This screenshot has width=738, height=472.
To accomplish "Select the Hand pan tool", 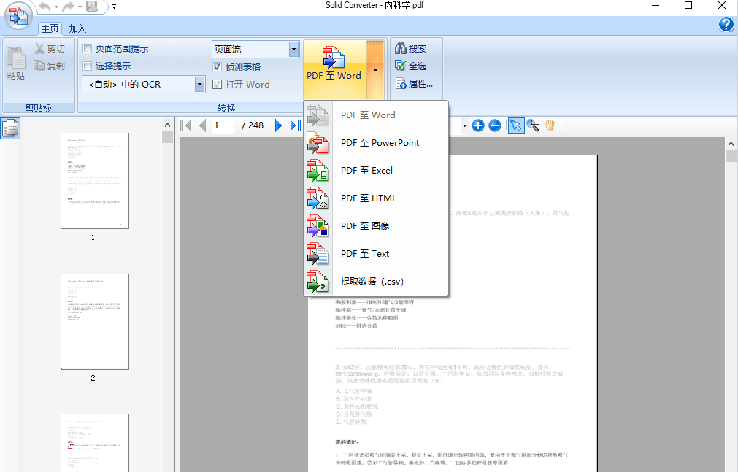I will coord(550,125).
